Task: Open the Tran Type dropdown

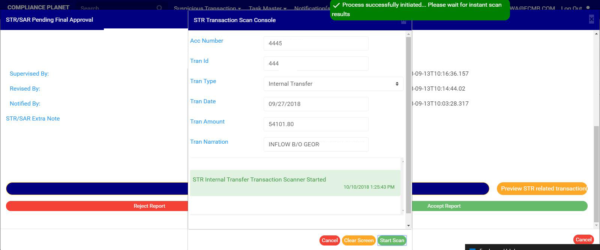Action: (x=333, y=84)
